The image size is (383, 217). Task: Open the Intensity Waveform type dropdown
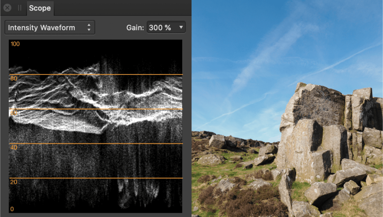[50, 28]
